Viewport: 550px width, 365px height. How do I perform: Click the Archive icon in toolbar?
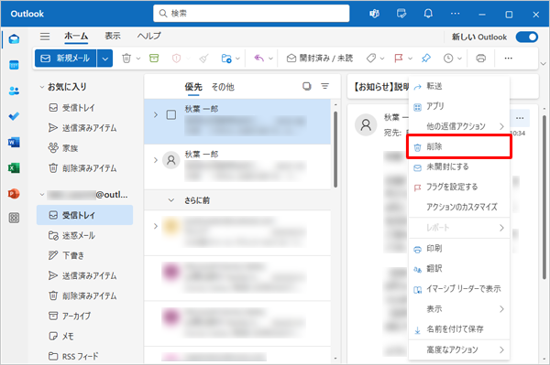pos(154,59)
